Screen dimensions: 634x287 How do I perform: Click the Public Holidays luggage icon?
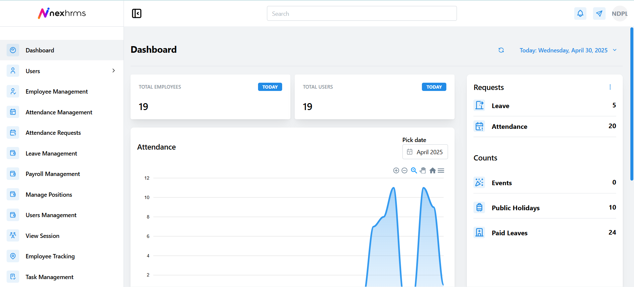pos(479,208)
